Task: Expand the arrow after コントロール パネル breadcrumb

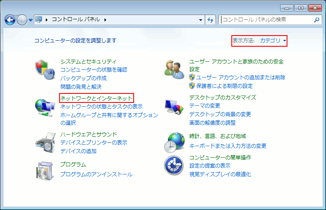Action: click(105, 20)
